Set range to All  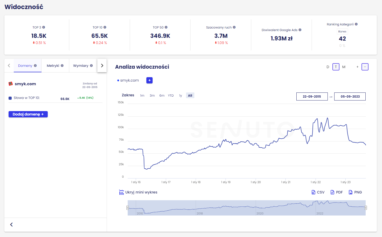(190, 96)
